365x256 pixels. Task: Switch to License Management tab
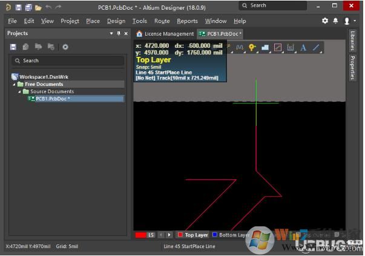pyautogui.click(x=165, y=34)
